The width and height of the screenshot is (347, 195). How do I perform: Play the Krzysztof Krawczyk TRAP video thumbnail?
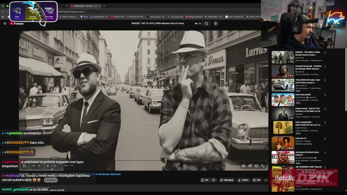click(283, 71)
